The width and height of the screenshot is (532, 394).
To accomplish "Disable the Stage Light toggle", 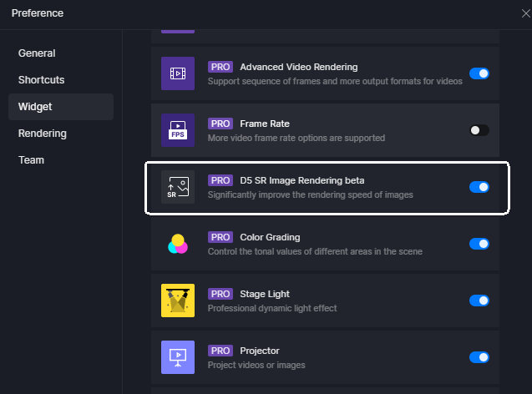I will click(479, 301).
